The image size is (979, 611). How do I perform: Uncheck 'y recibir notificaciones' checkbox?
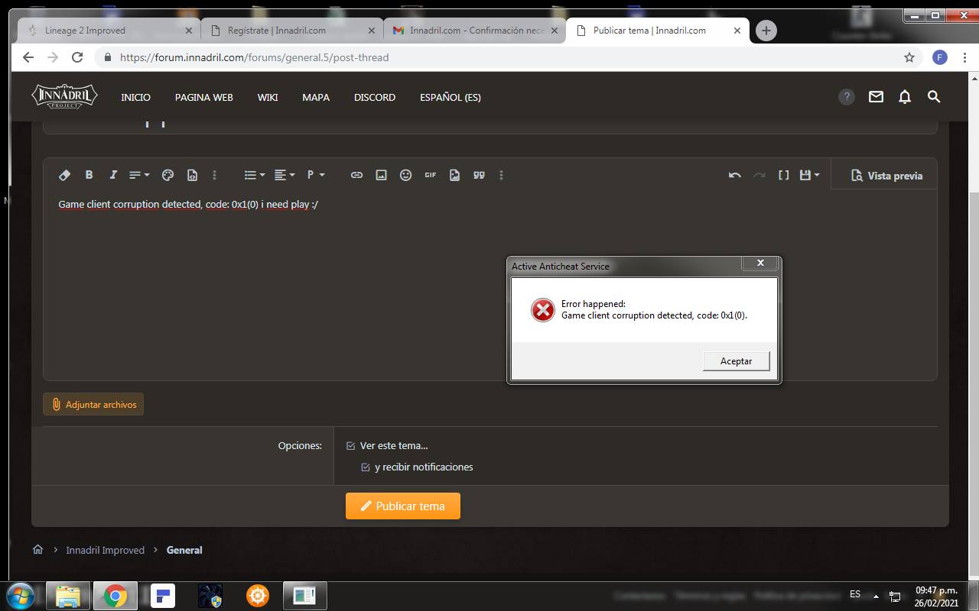pos(366,467)
